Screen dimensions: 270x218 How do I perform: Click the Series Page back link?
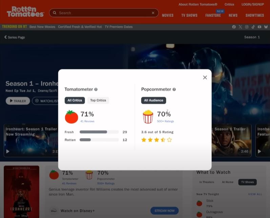pos(15,37)
